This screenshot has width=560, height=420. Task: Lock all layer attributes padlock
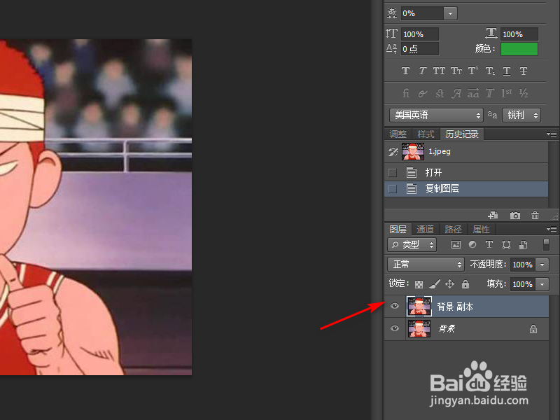[465, 284]
